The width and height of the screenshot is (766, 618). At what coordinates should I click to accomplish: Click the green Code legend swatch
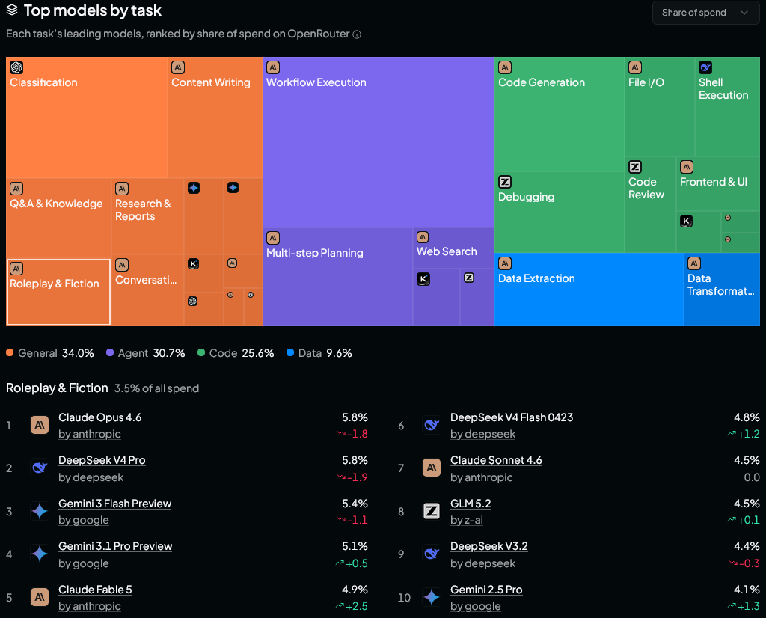tap(200, 352)
